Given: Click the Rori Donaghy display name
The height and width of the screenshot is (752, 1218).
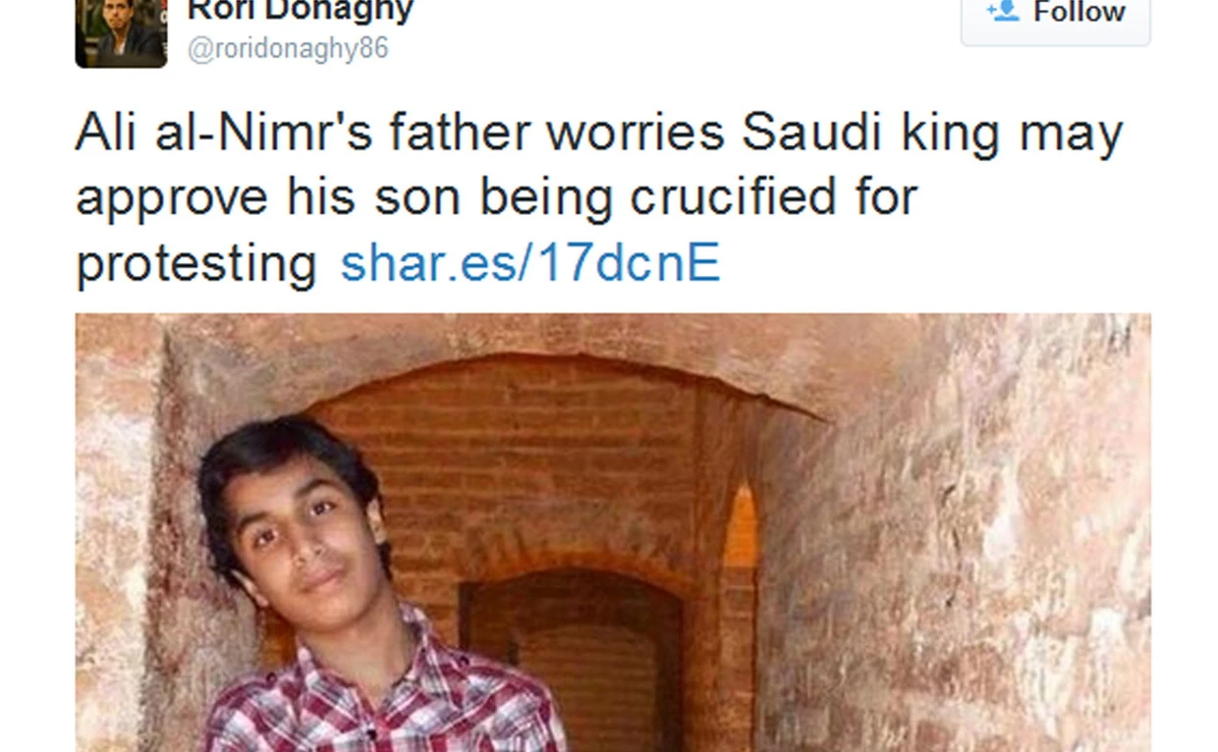Looking at the screenshot, I should coord(301,11).
